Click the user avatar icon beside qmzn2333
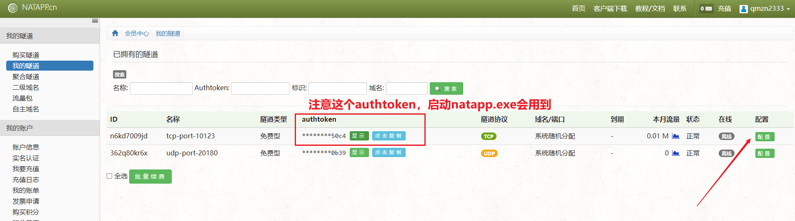Image resolution: width=795 pixels, height=221 pixels. 743,9
